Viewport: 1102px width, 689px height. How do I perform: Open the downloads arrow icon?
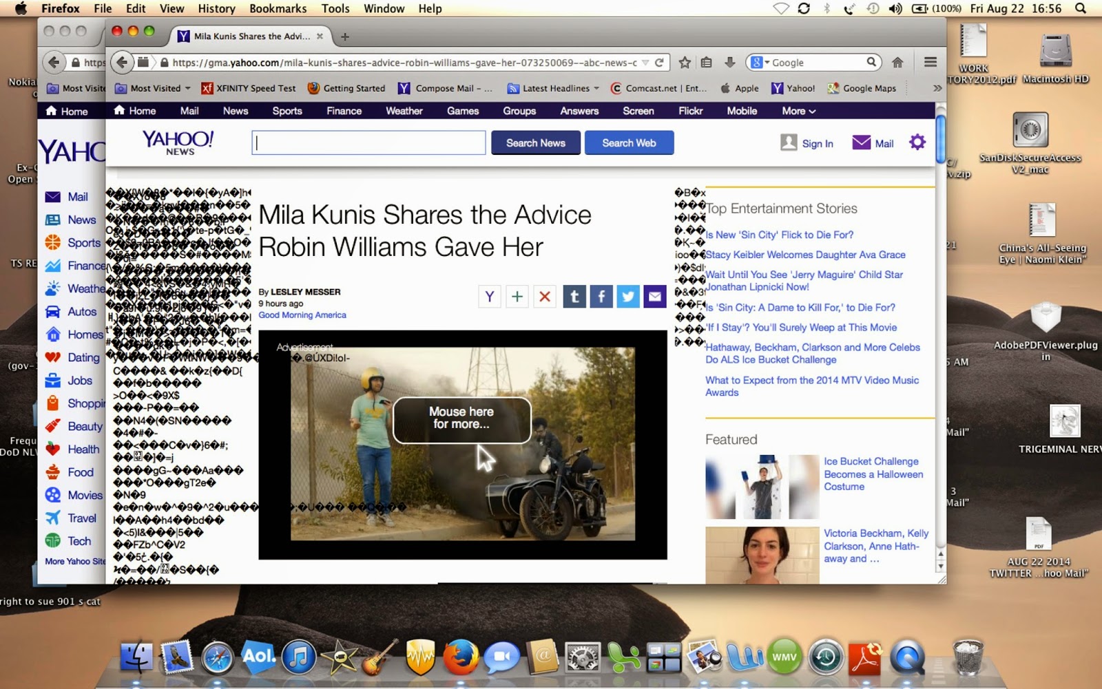730,63
